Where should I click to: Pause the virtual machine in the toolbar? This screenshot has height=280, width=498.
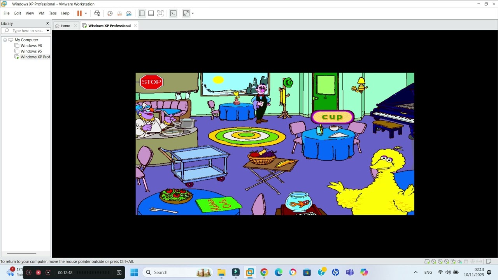[x=79, y=13]
